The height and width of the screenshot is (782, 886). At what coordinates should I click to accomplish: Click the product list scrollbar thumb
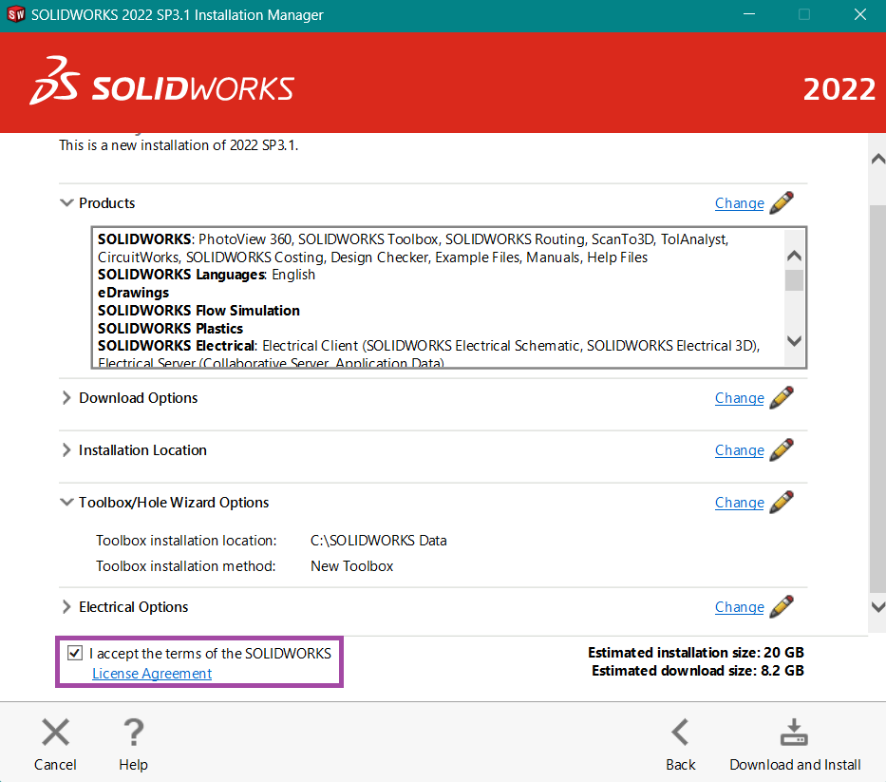tap(795, 280)
